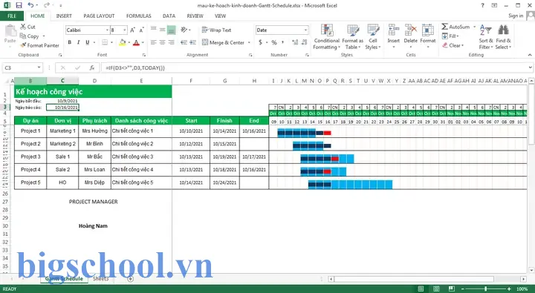Click the Paste clipboard icon
This screenshot has height=293, width=535.
coord(10,31)
